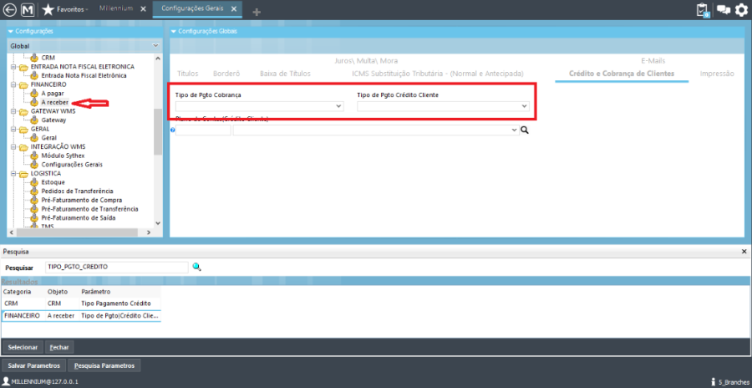Click the tree vertical scrollbar thumb
Viewport: 752px width, 388px height.
[158, 131]
